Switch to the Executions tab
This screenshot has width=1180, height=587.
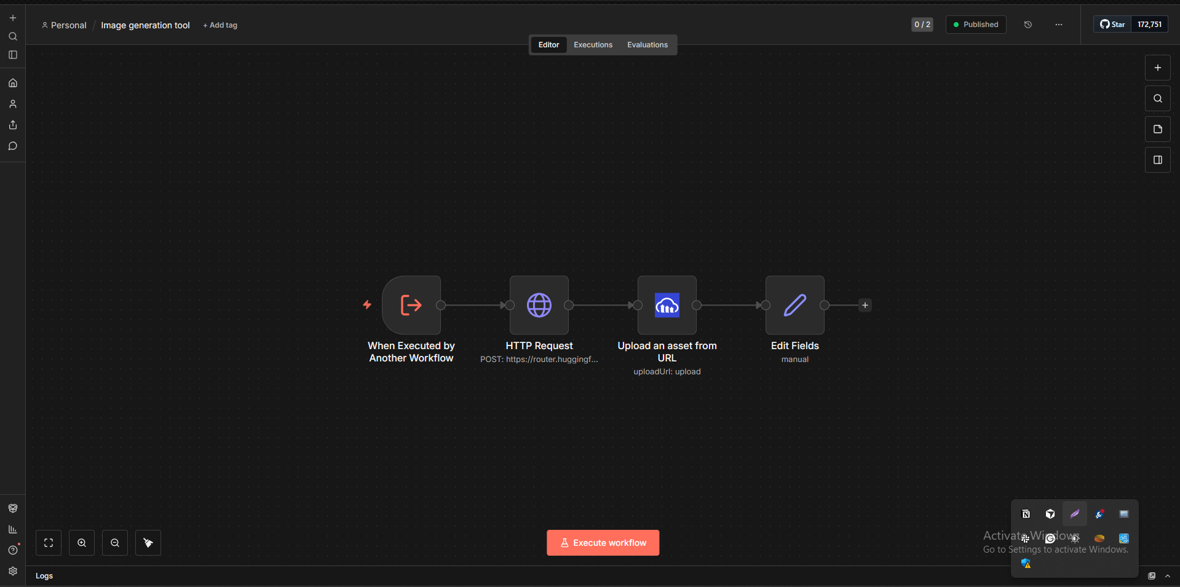coord(593,45)
